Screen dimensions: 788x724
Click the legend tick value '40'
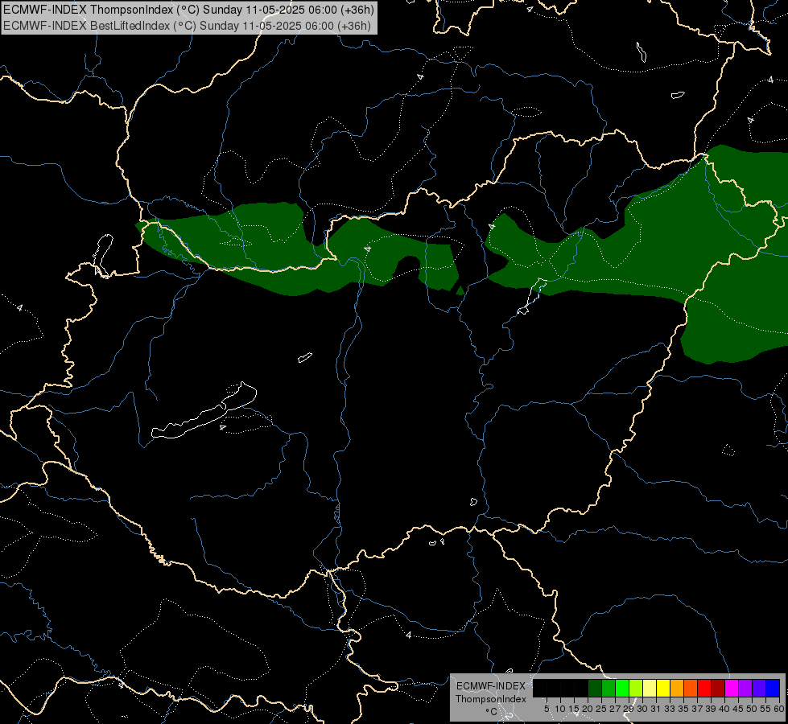click(724, 709)
